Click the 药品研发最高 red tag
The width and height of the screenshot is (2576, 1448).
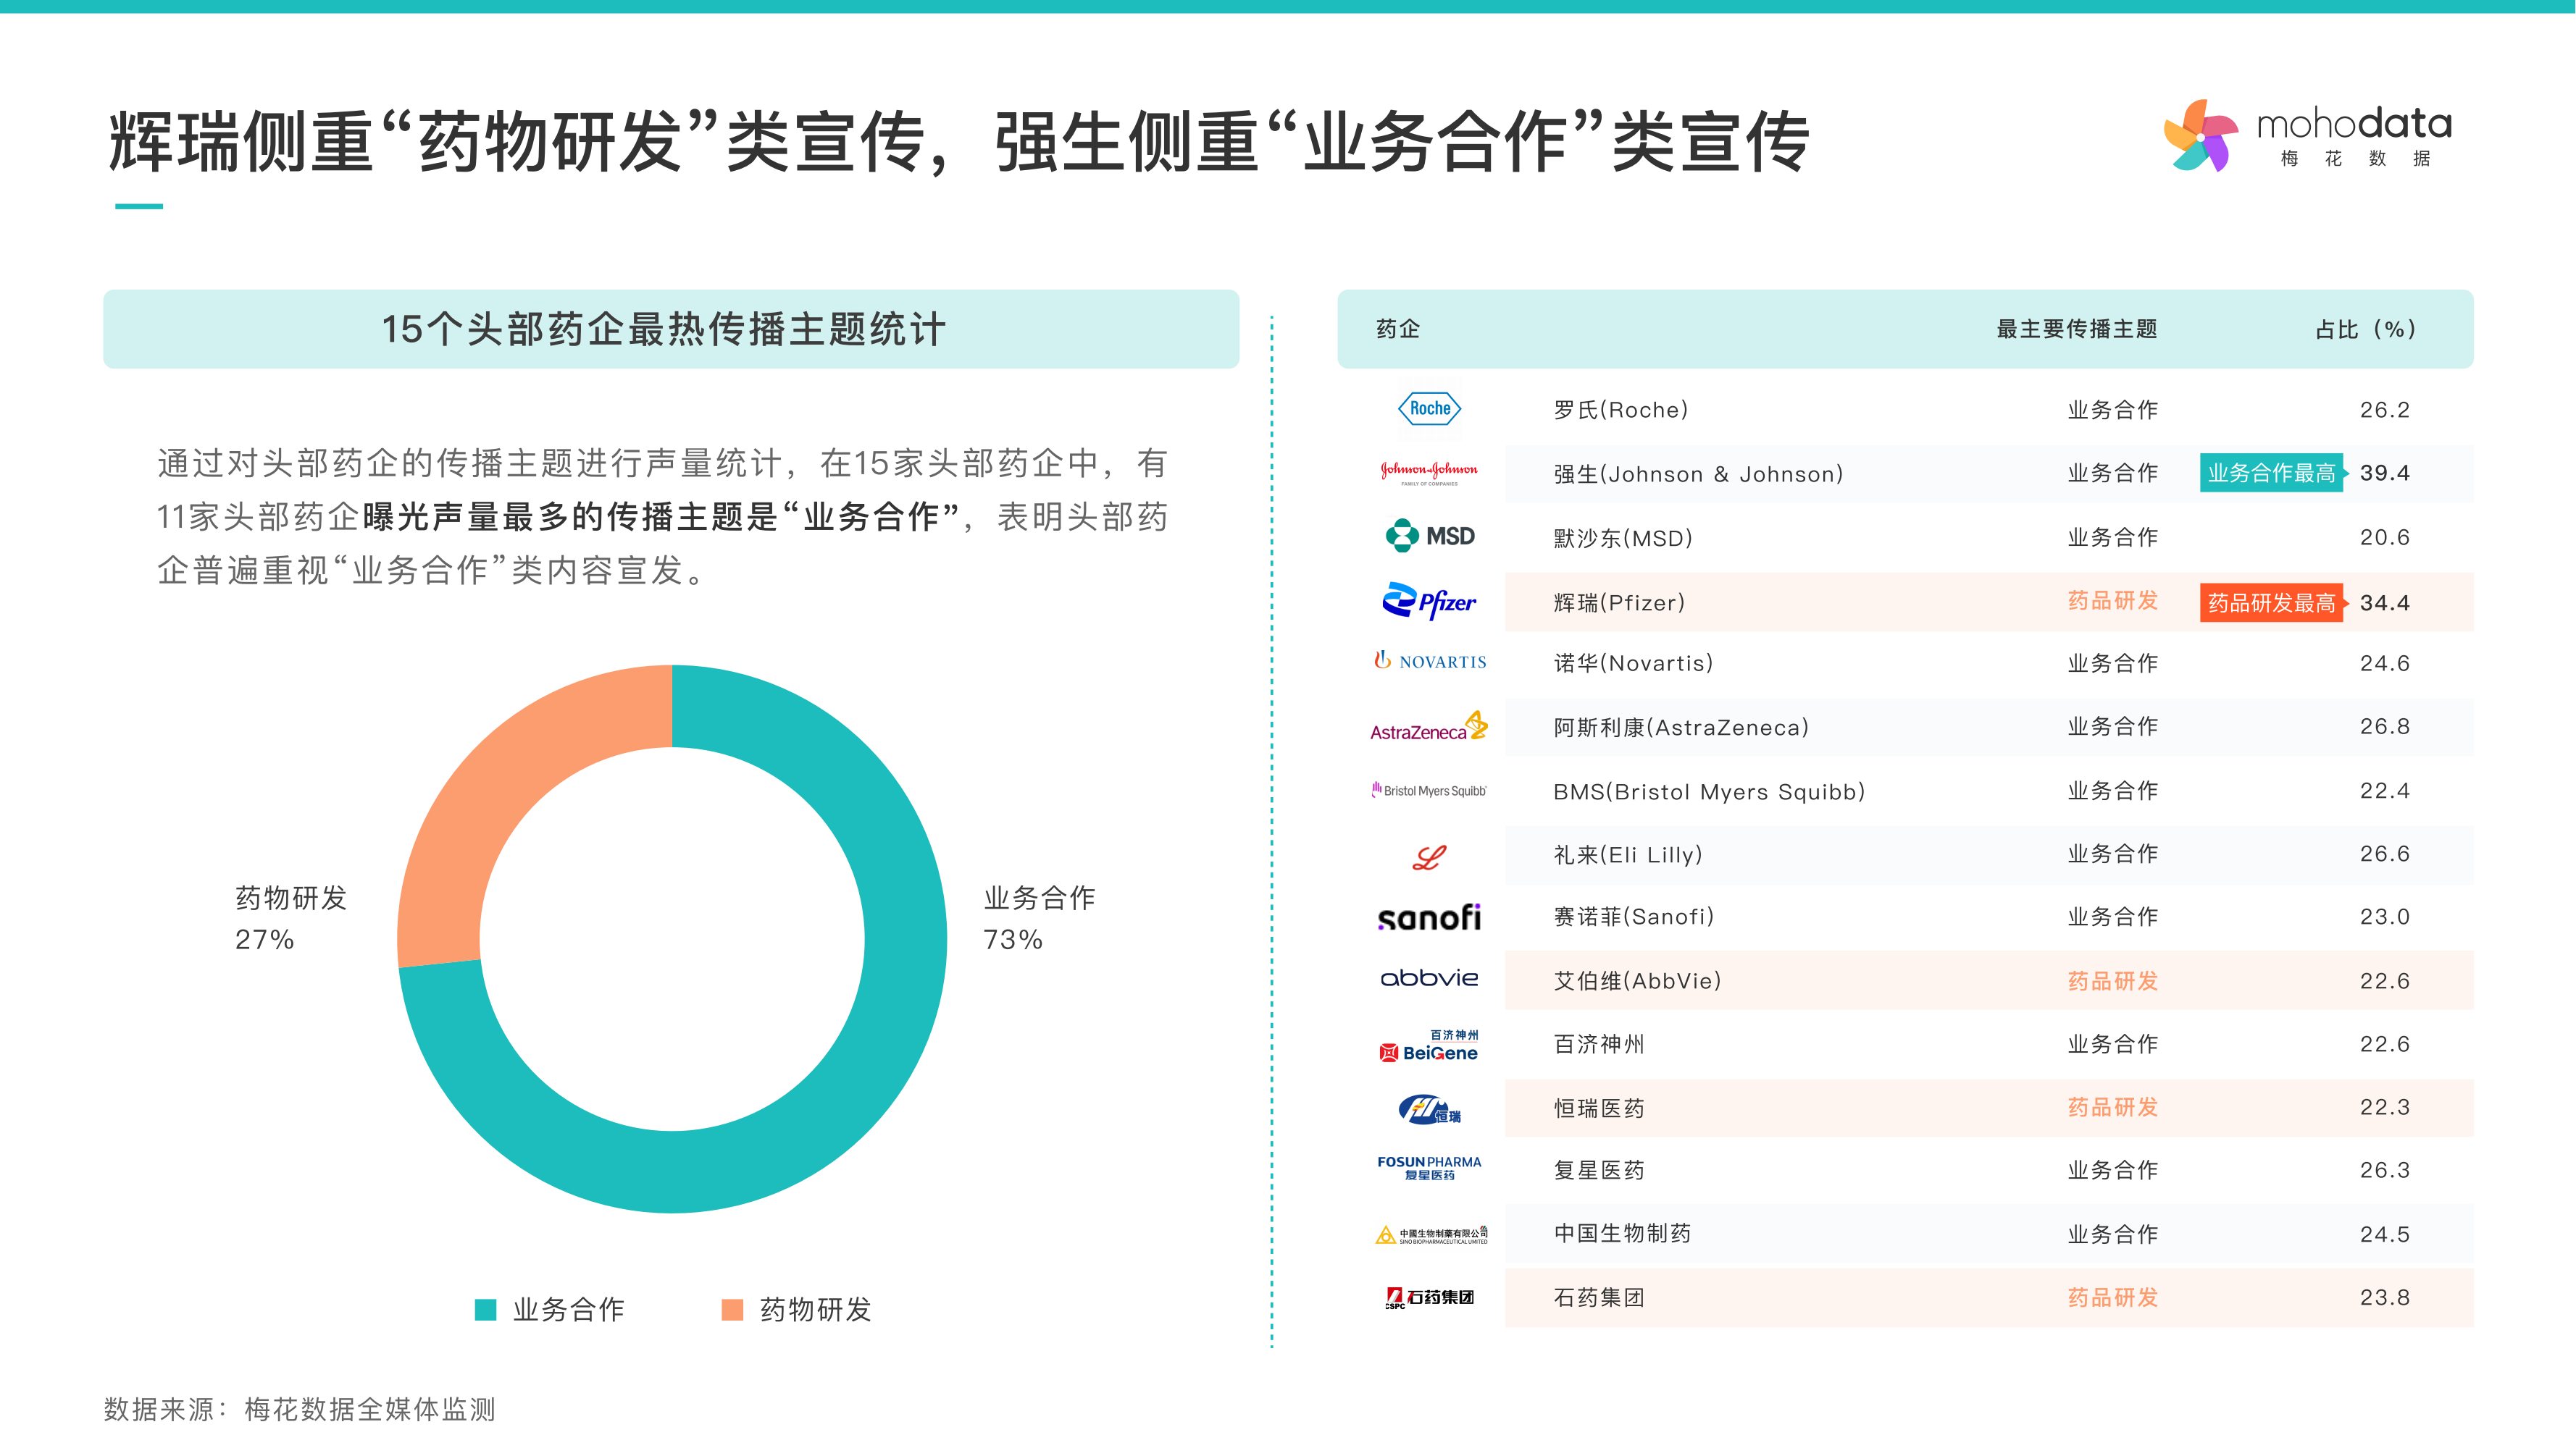[x=2271, y=604]
